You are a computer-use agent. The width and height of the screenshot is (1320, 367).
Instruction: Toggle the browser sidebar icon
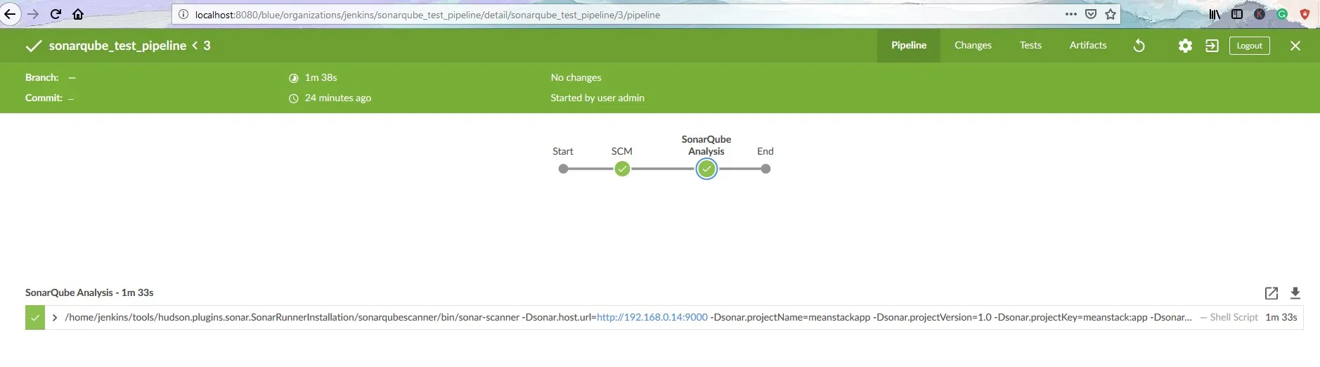1237,14
